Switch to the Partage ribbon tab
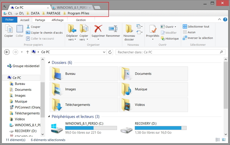The height and width of the screenshot is (145, 230). [x=40, y=20]
